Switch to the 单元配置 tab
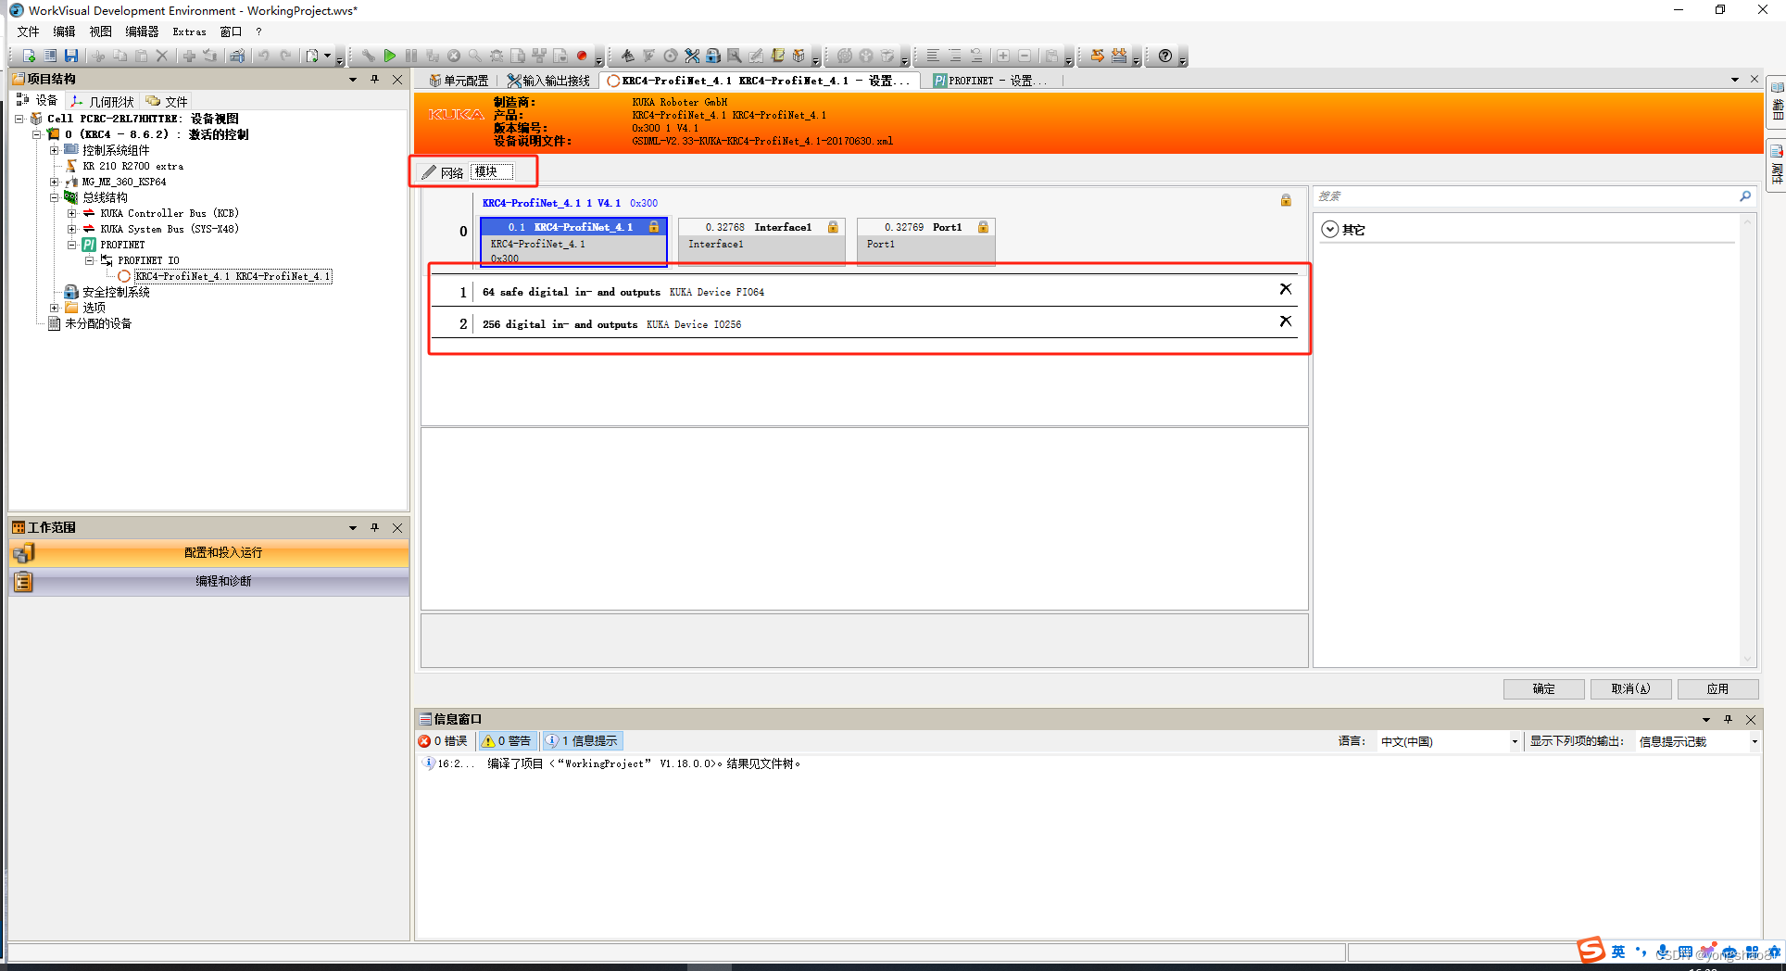Image resolution: width=1786 pixels, height=971 pixels. point(459,81)
